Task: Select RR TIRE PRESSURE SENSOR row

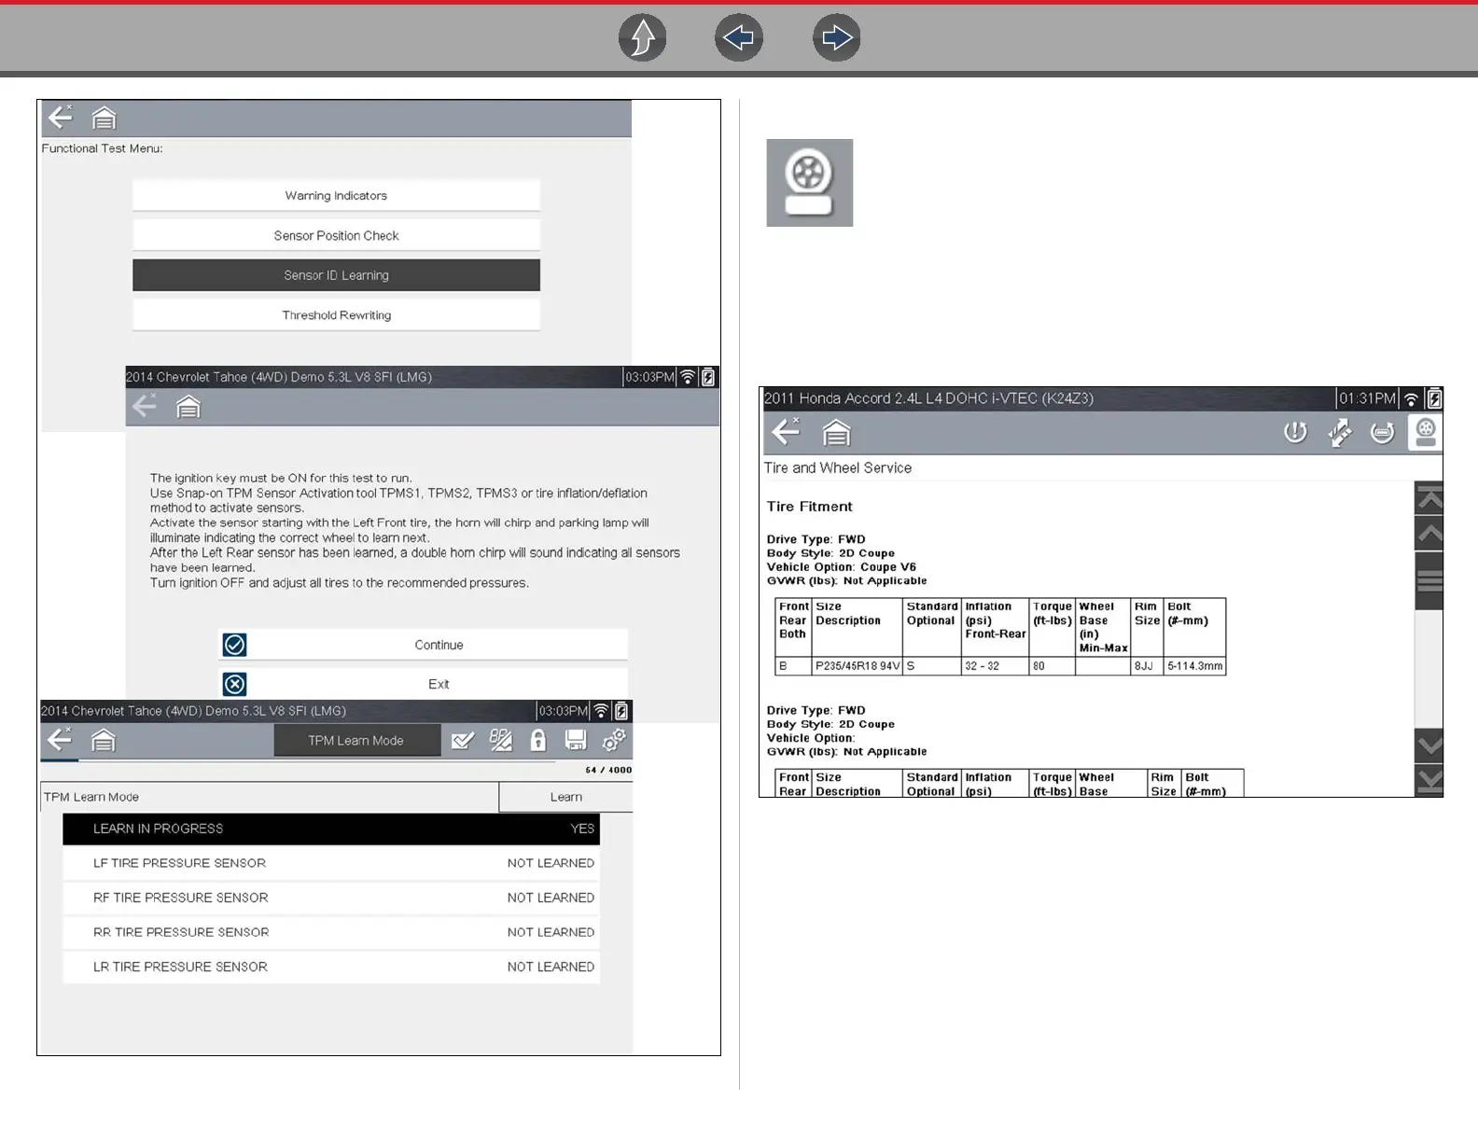Action: pos(331,932)
